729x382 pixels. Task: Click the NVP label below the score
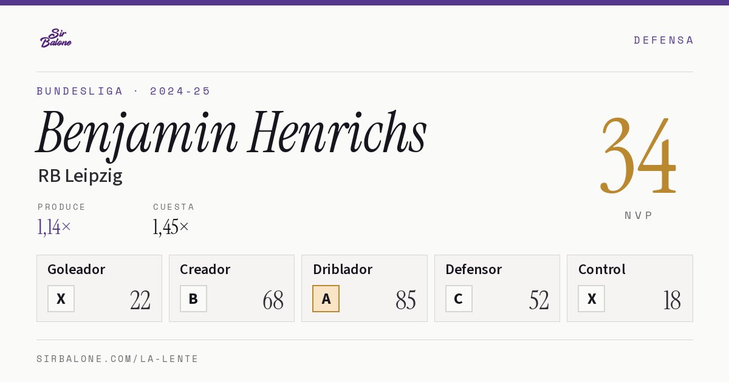point(638,215)
